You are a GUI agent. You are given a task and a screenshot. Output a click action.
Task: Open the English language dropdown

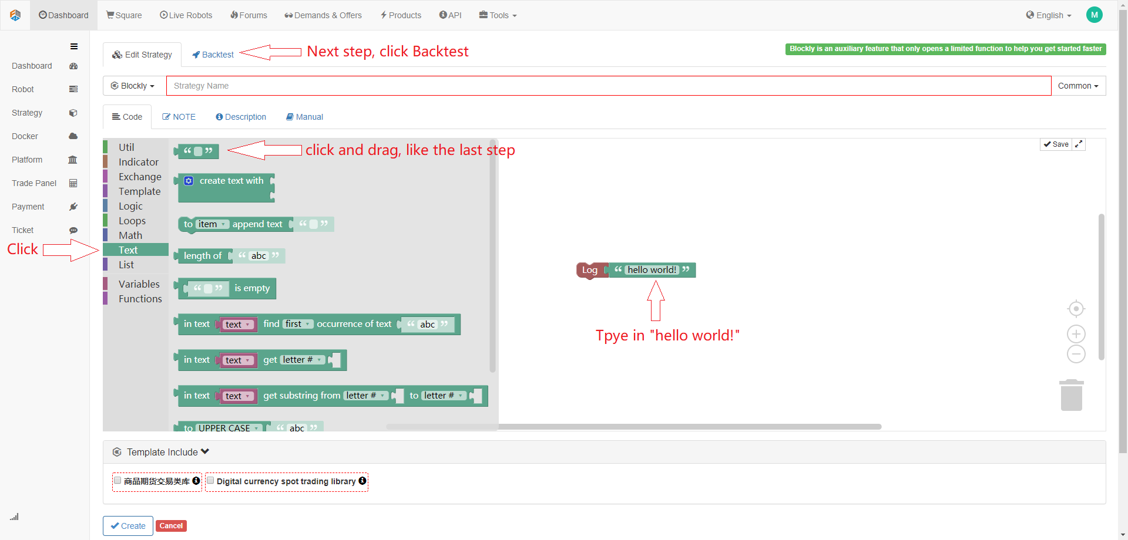point(1049,15)
